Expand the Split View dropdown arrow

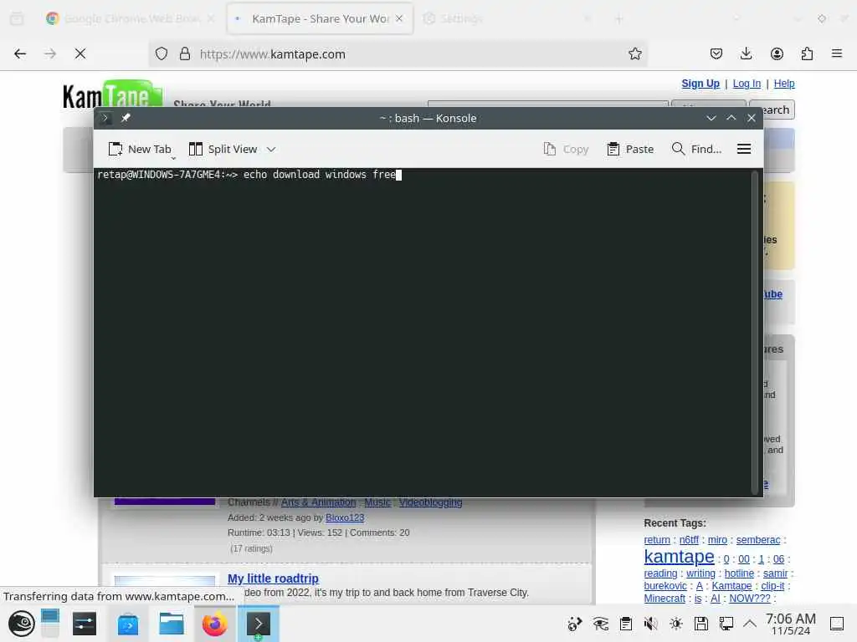pyautogui.click(x=271, y=149)
